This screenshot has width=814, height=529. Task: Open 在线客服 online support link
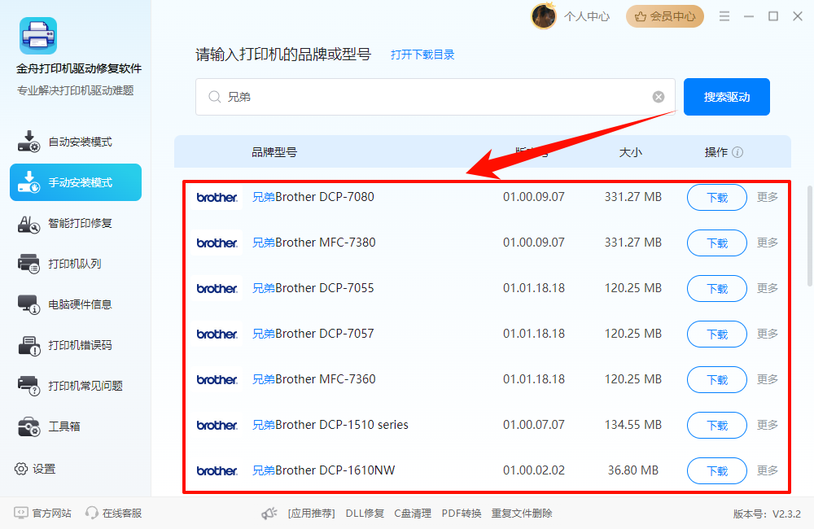click(x=114, y=514)
